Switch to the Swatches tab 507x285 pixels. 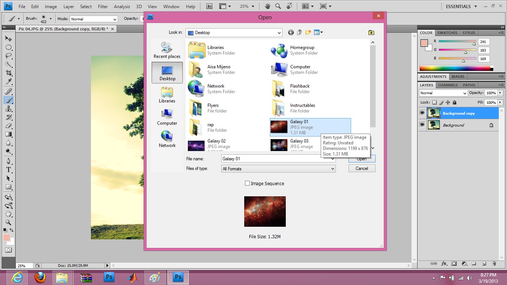tap(447, 33)
